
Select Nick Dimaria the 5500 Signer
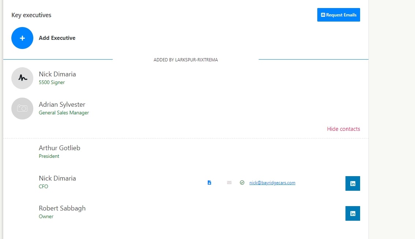click(x=57, y=74)
